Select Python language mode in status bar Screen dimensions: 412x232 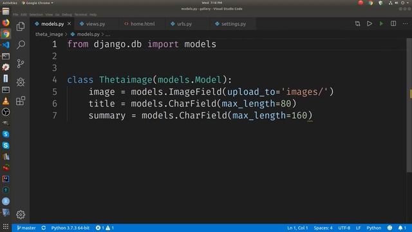[373, 227]
